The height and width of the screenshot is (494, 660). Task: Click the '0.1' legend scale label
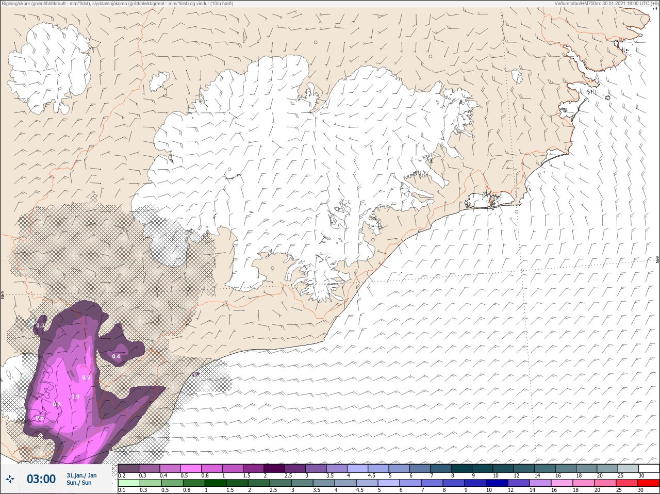(122, 490)
